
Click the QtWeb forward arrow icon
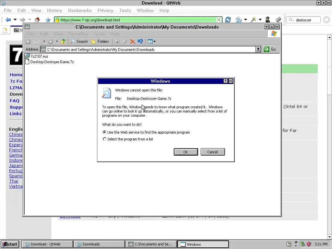click(22, 20)
